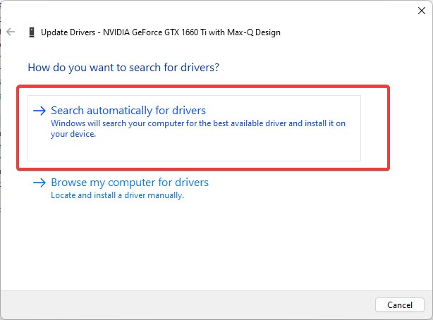Click the "Windows will search your computer" description
Screen dimensions: 433x320
(198, 128)
